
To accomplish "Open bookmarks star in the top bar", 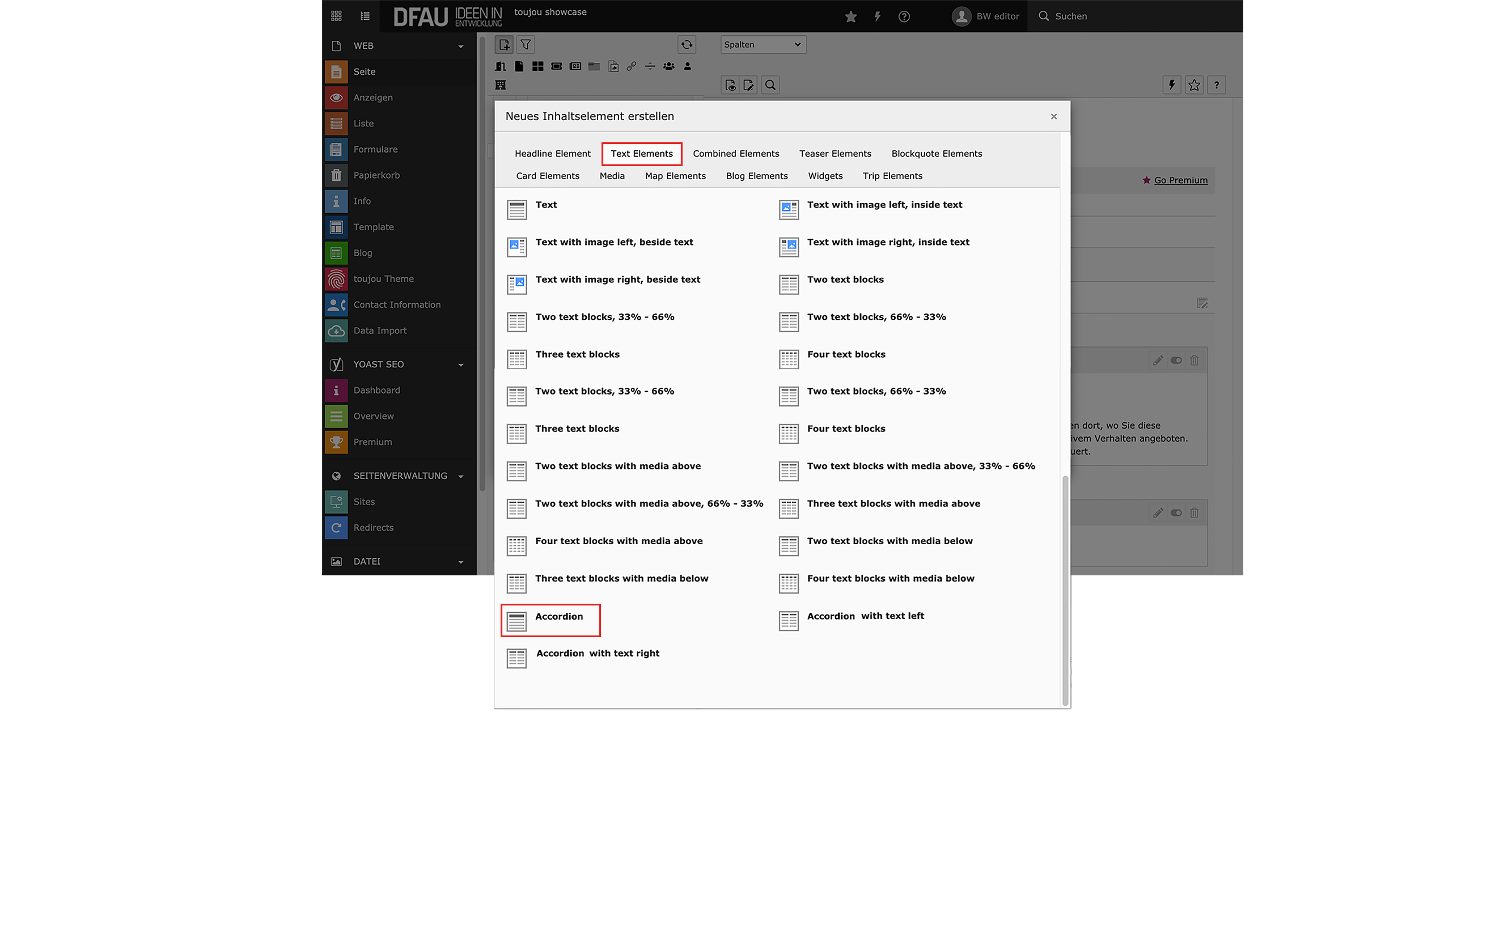I will (x=851, y=16).
